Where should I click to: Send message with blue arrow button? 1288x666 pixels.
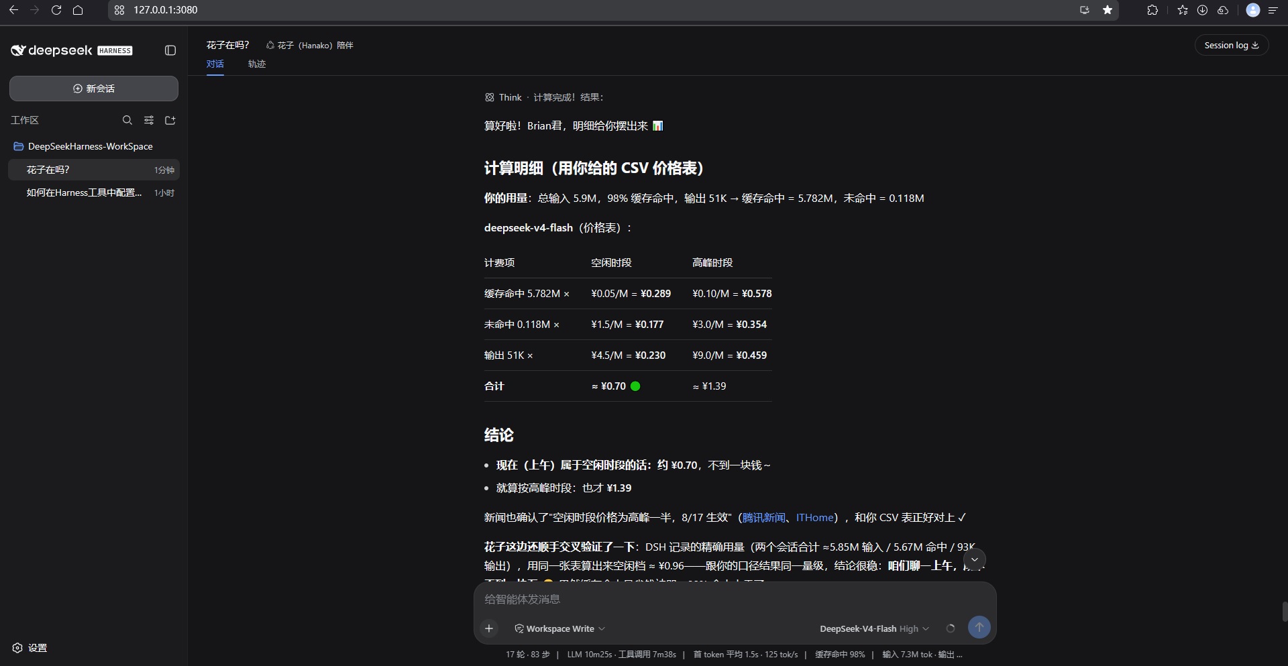[x=979, y=628]
